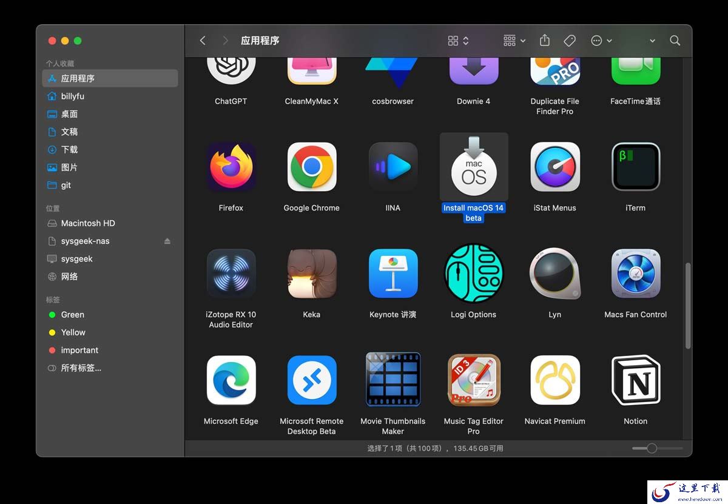The image size is (728, 504).
Task: Select Duplicate File Finder Pro icon
Action: (x=555, y=71)
